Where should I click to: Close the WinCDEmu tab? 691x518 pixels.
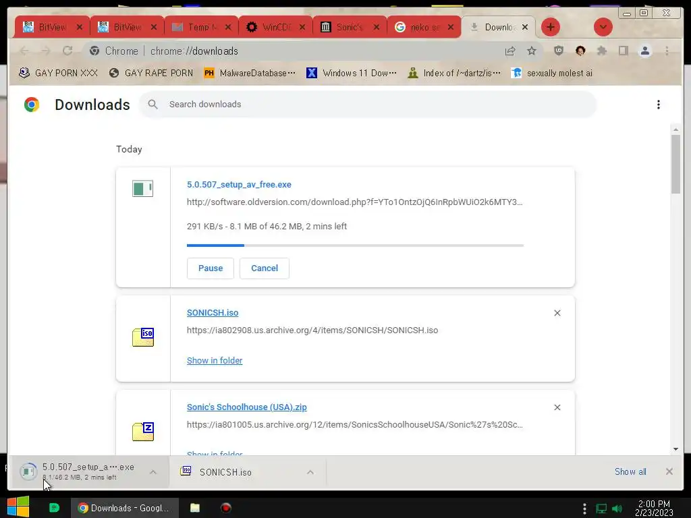pyautogui.click(x=302, y=27)
